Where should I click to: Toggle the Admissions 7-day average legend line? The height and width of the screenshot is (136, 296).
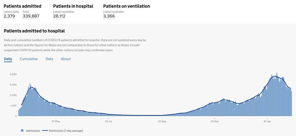pos(45,131)
